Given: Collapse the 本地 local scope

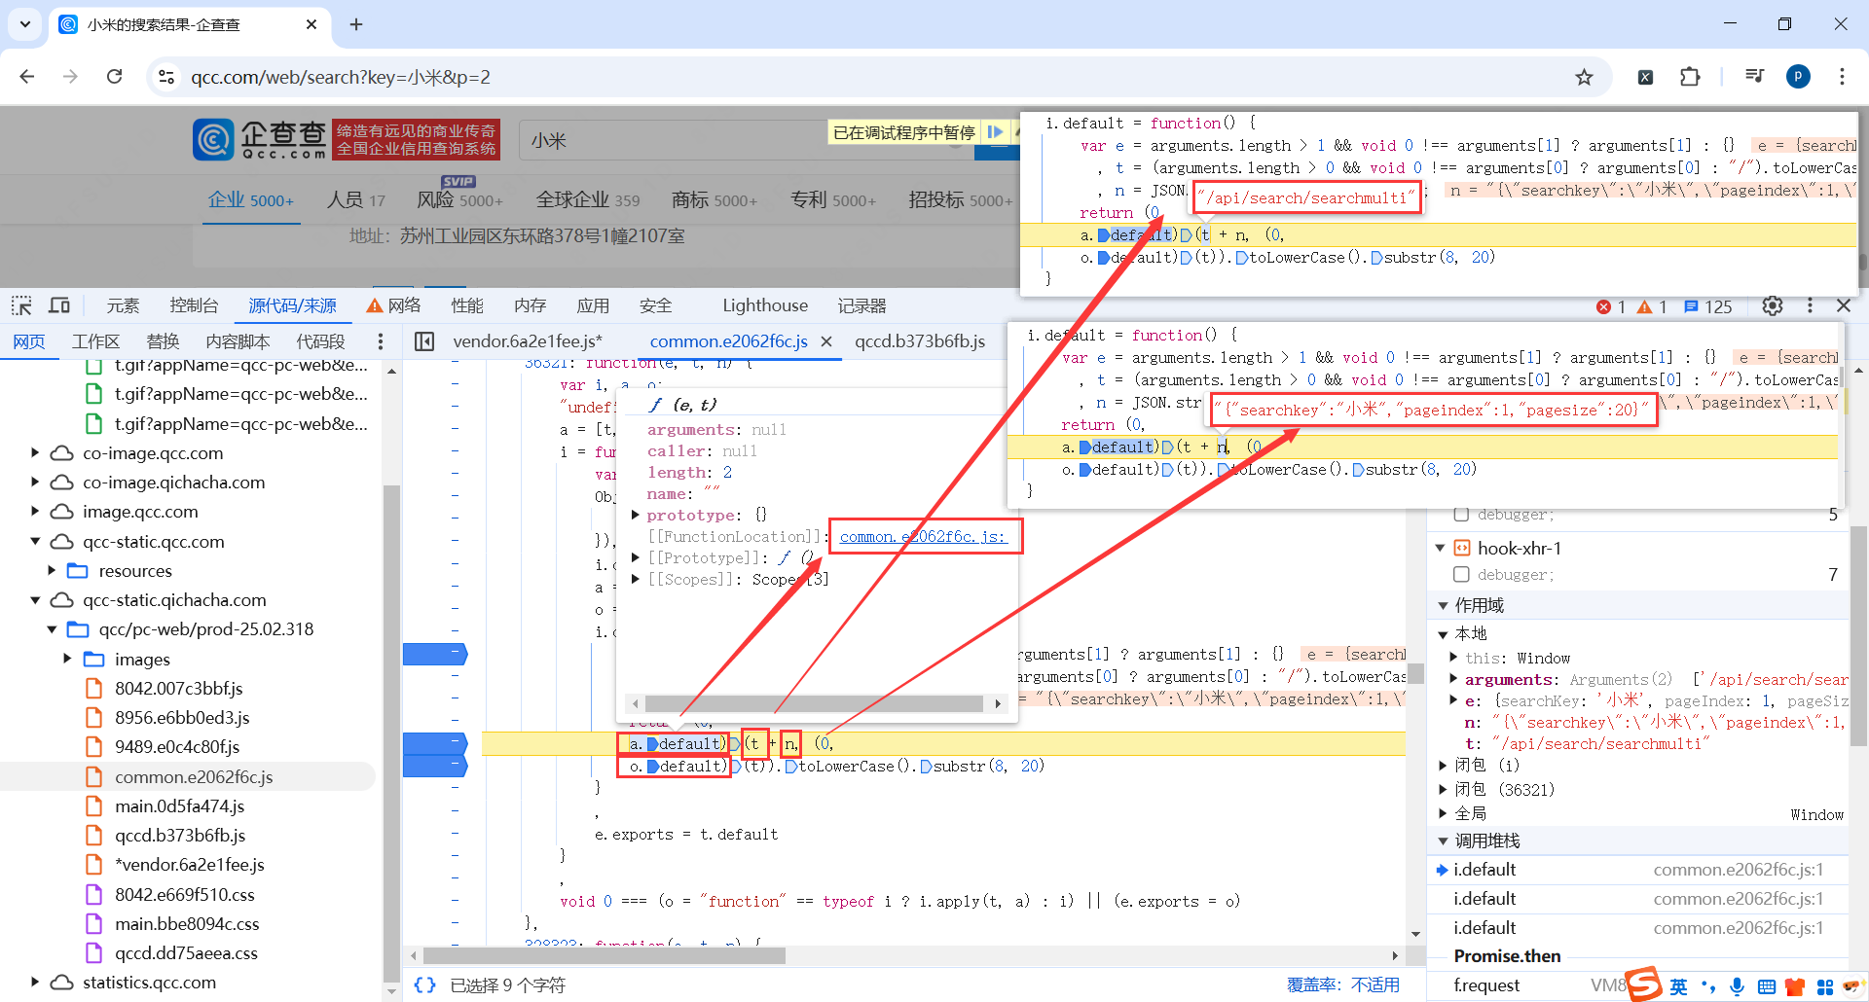Looking at the screenshot, I should coord(1443,634).
